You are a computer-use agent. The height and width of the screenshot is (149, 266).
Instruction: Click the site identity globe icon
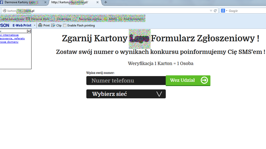5,11
